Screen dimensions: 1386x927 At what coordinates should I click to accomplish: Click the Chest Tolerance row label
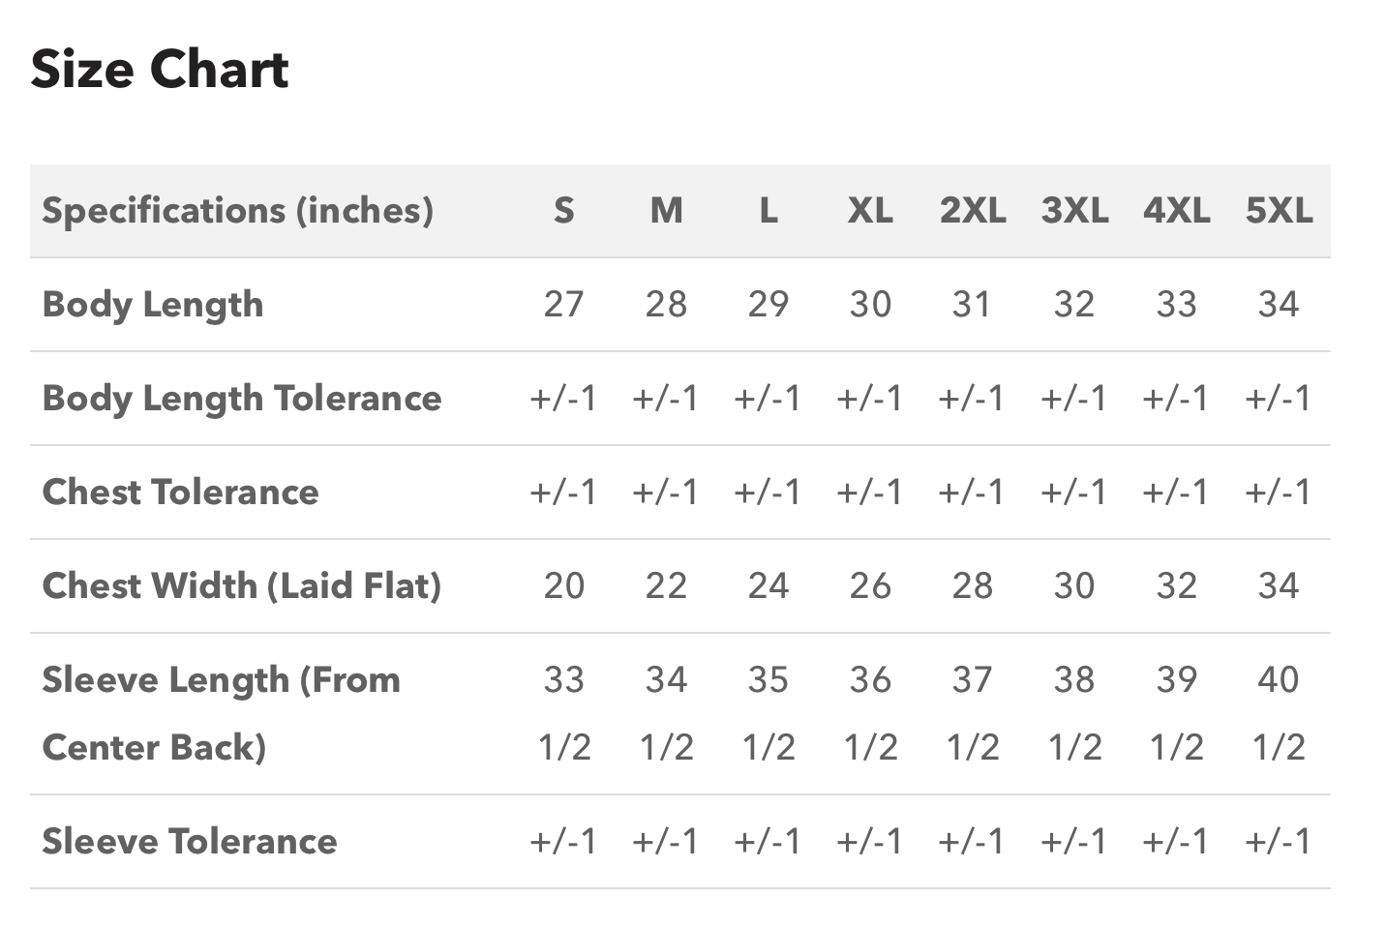coord(180,492)
